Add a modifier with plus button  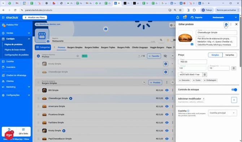coord(234,100)
